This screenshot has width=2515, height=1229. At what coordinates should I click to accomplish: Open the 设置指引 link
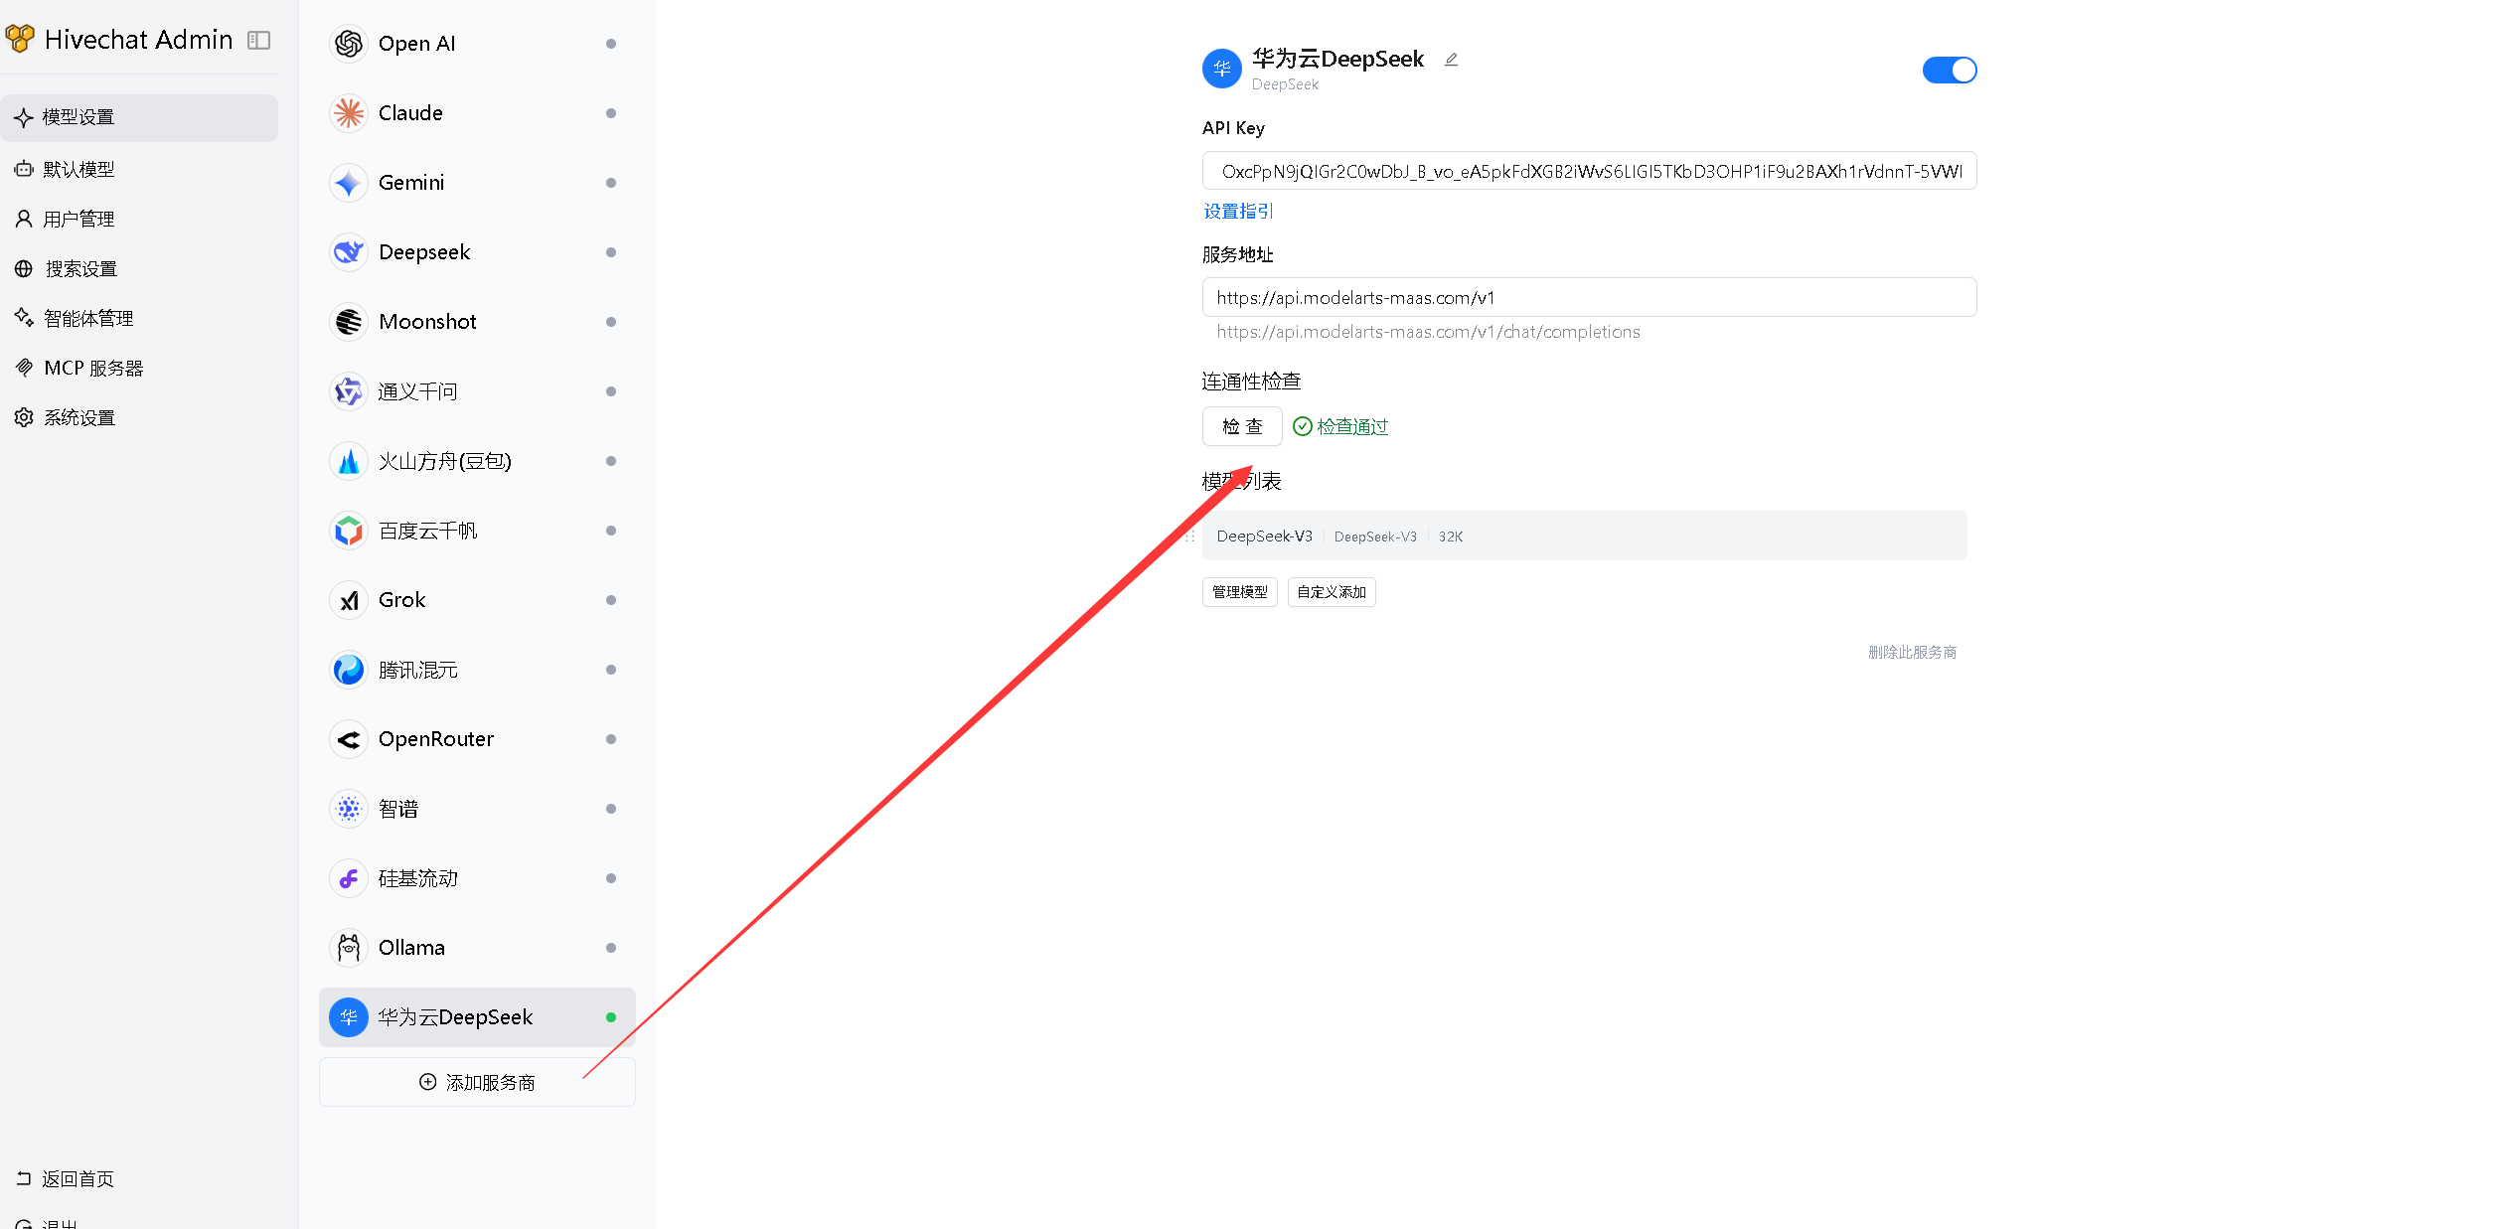pos(1238,211)
